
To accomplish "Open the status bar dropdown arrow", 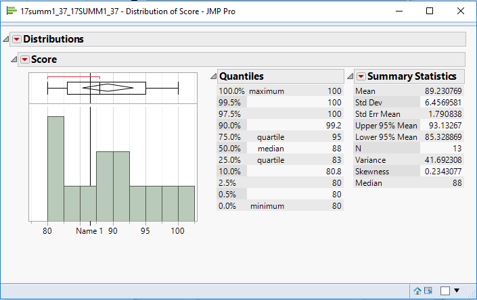I will (x=457, y=291).
